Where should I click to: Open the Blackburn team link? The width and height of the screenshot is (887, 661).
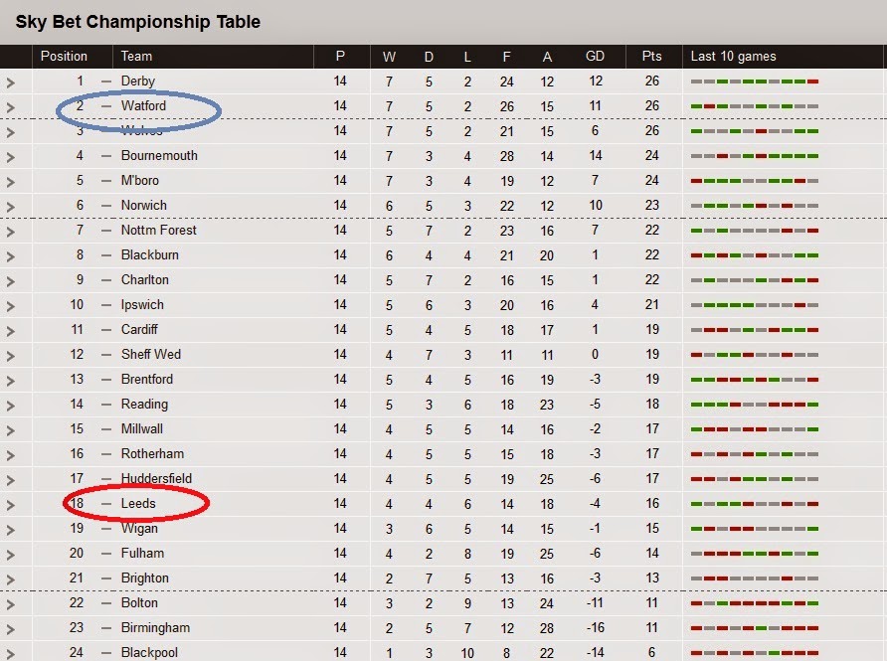point(150,255)
